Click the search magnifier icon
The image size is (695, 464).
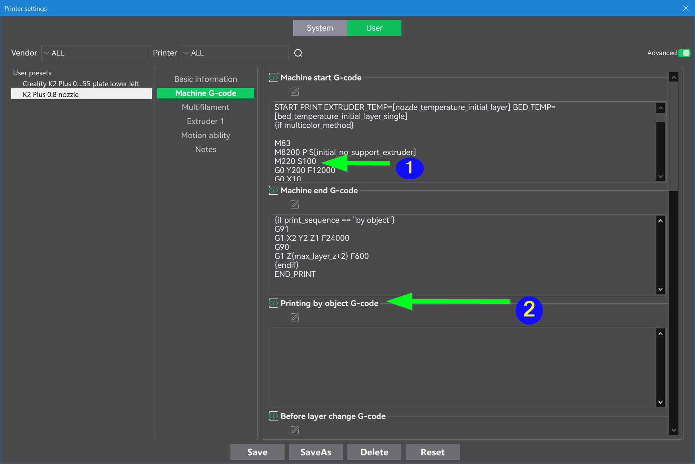coord(298,53)
